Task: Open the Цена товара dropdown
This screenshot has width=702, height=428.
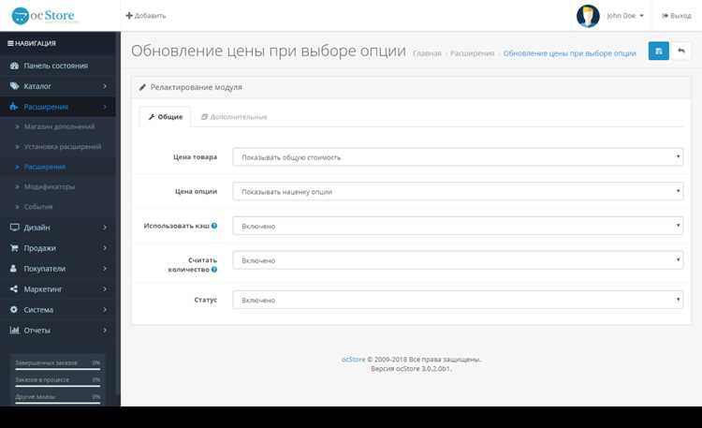Action: pyautogui.click(x=458, y=156)
